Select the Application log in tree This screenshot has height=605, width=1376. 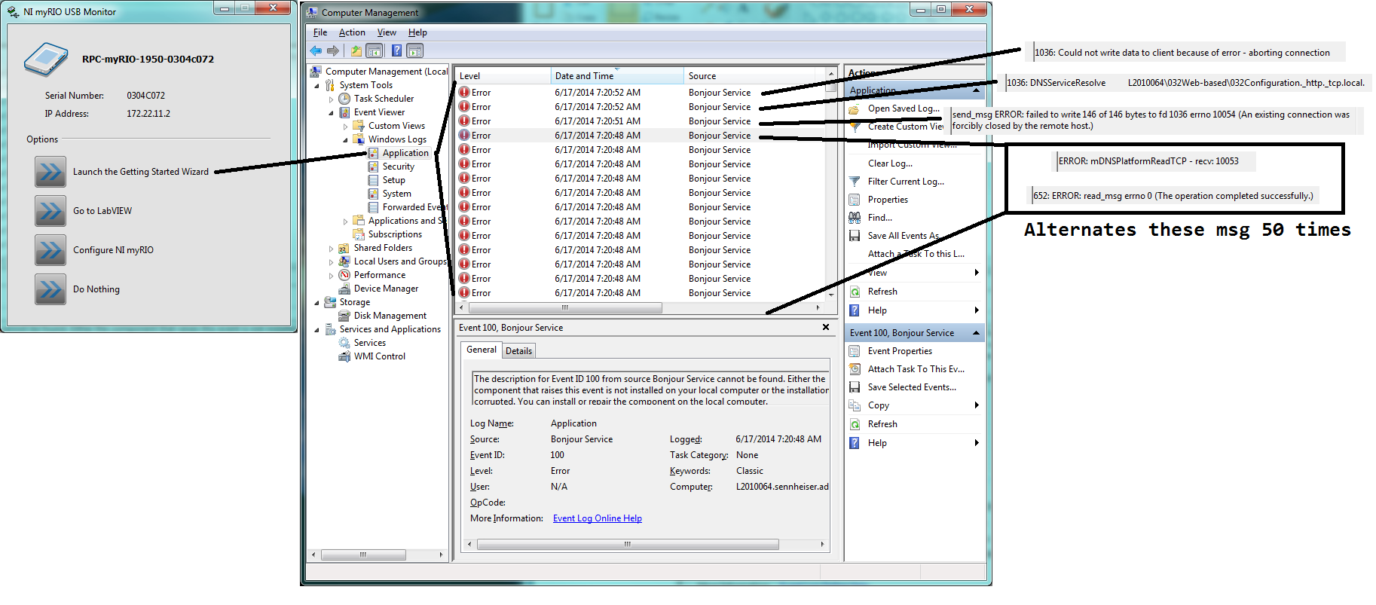coord(405,153)
